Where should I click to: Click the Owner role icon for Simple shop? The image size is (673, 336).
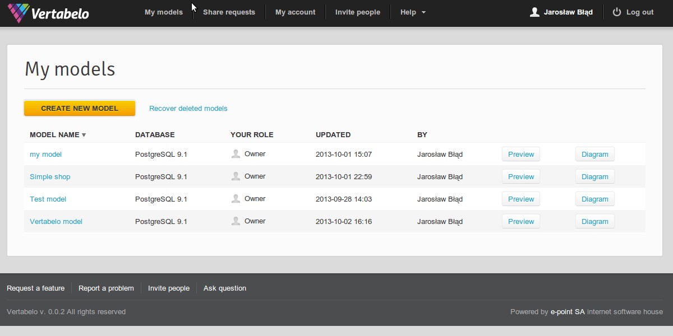pyautogui.click(x=236, y=176)
